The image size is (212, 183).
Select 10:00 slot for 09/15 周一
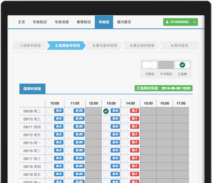click(49, 143)
